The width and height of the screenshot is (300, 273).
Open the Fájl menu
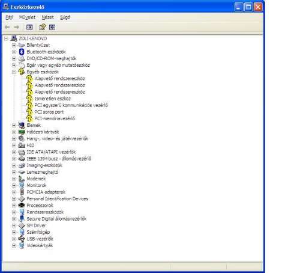click(9, 17)
